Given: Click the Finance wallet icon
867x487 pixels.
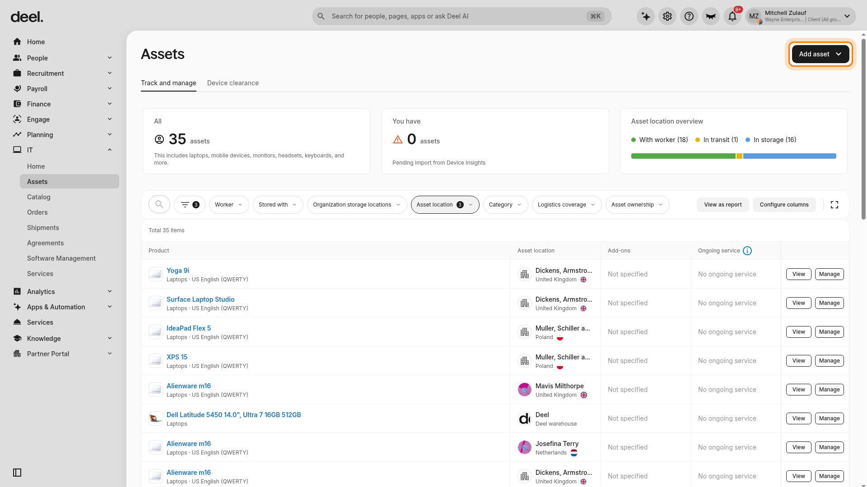Looking at the screenshot, I should pos(17,104).
